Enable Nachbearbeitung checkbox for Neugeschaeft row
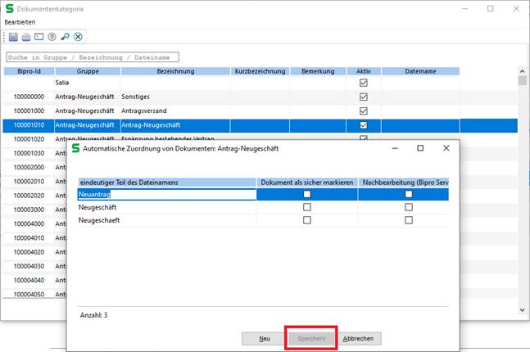The height and width of the screenshot is (352, 530). 408,220
